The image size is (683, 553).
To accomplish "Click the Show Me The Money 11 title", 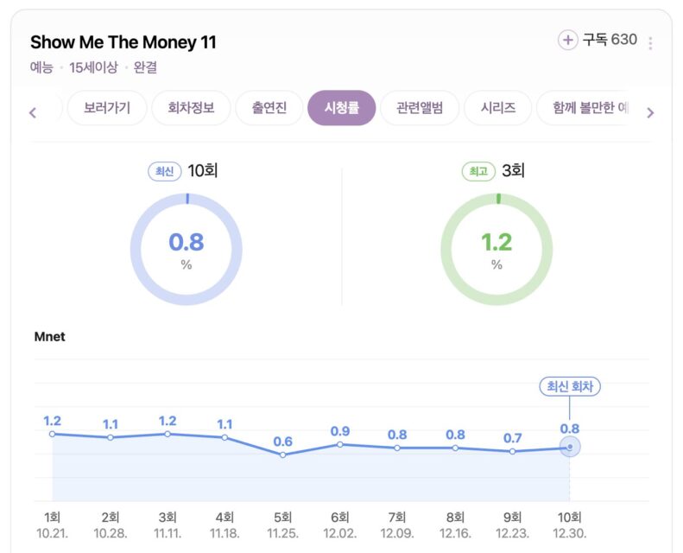I will pos(123,42).
